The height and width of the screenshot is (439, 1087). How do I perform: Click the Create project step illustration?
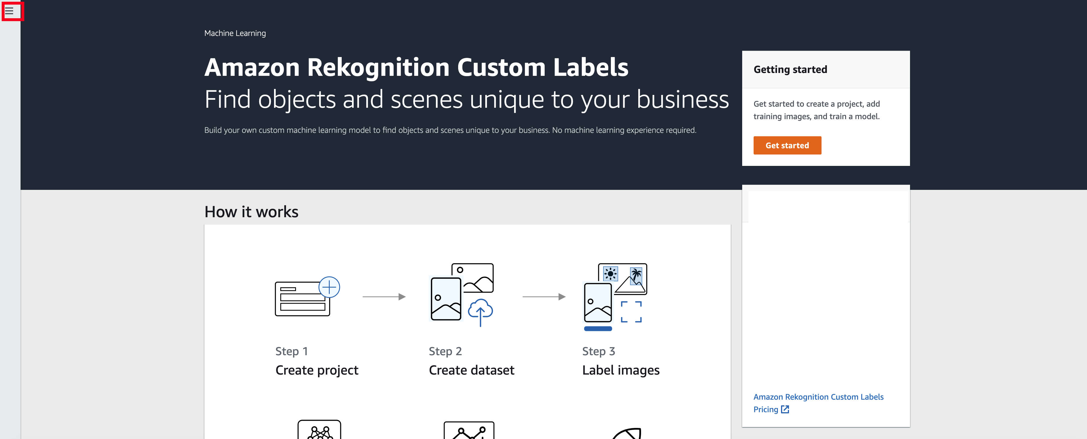pyautogui.click(x=307, y=296)
